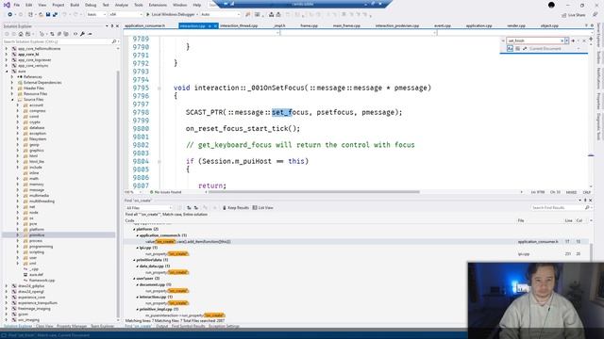Click Solution Explorer home icon
Screen dimensions: 604x339
(x=21, y=34)
